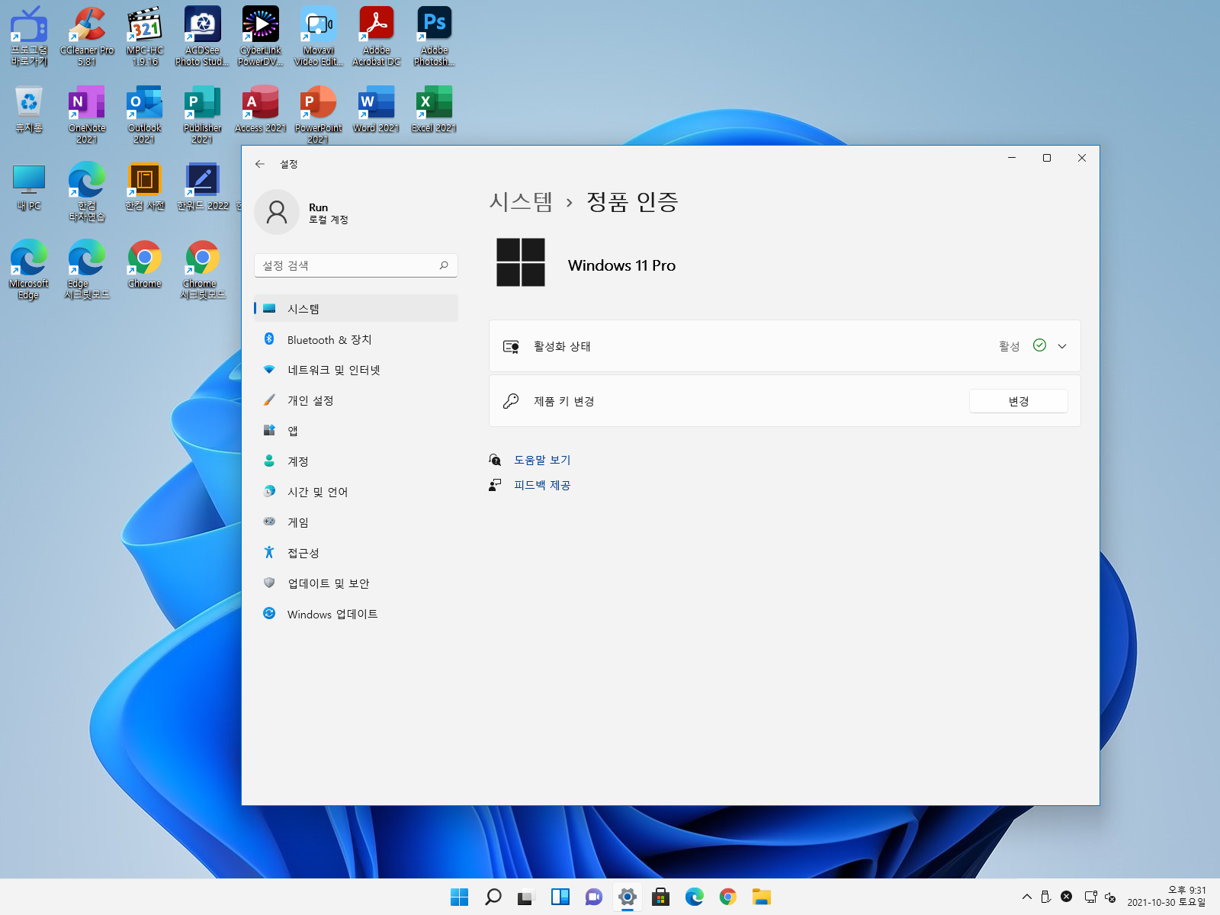Open the Chat taskbar icon
1220x915 pixels.
tap(594, 897)
